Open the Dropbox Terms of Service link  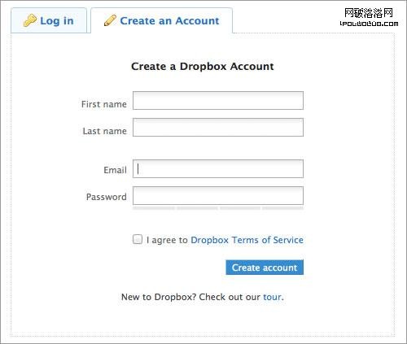pos(247,240)
